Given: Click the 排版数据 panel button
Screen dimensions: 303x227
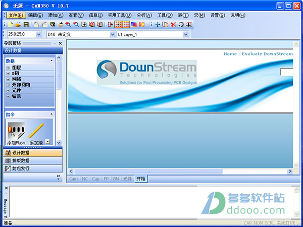Looking at the screenshot, I should click(x=33, y=160).
